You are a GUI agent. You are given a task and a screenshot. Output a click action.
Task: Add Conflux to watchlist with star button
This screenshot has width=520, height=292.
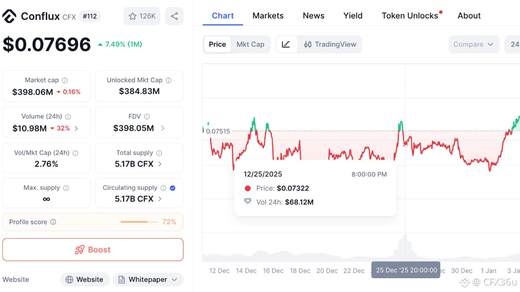click(142, 16)
